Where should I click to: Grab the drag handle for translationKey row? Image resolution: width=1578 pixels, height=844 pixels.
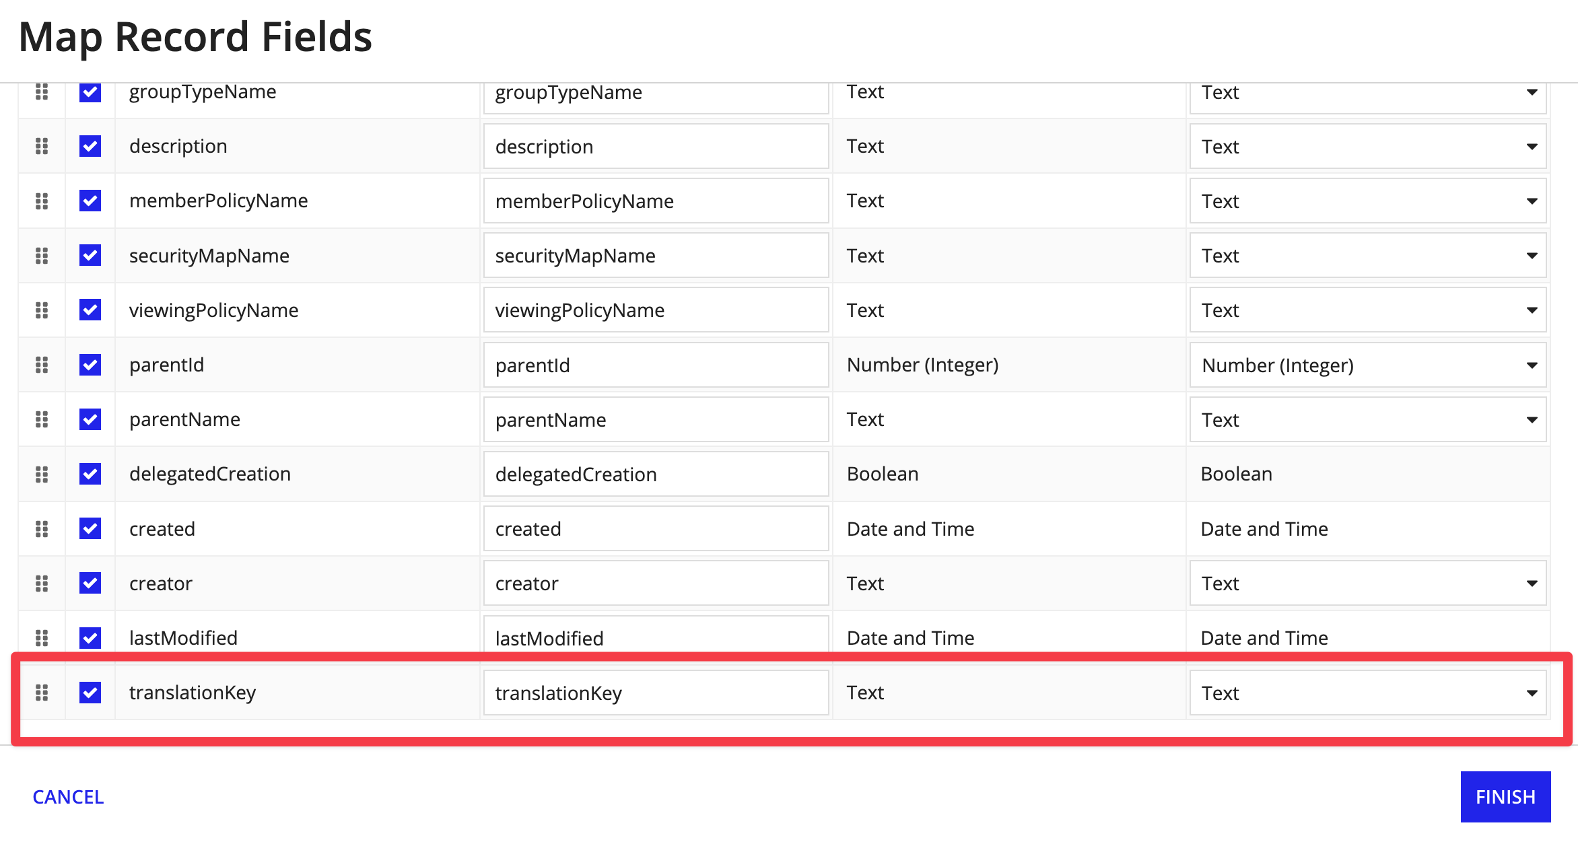[42, 693]
